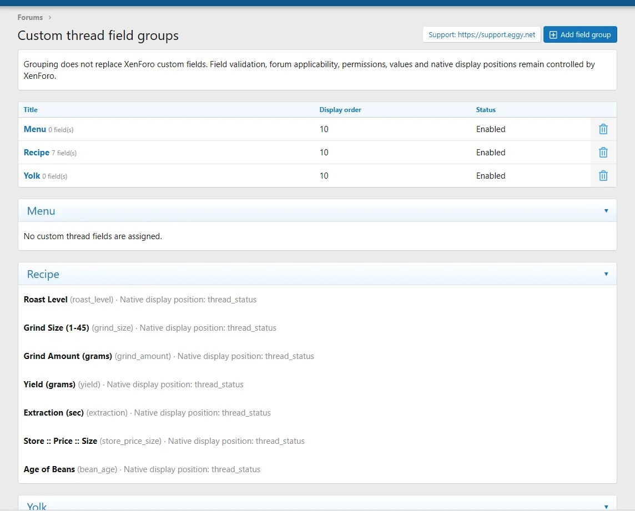Delete the Yolk field group
635x511 pixels.
pyautogui.click(x=603, y=176)
